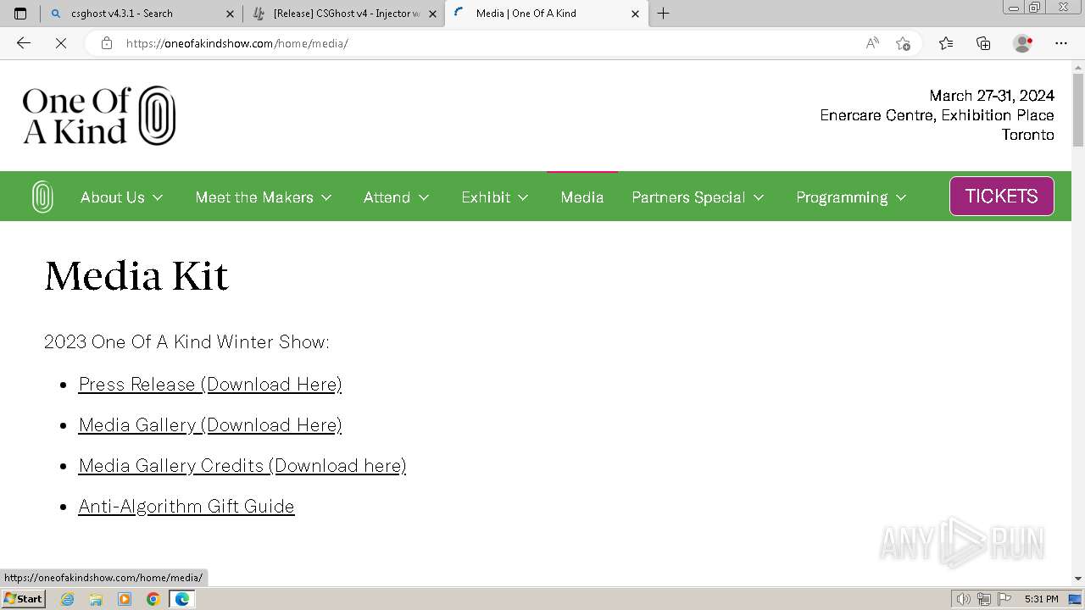Click the network tray icon
Image resolution: width=1085 pixels, height=610 pixels.
984,599
